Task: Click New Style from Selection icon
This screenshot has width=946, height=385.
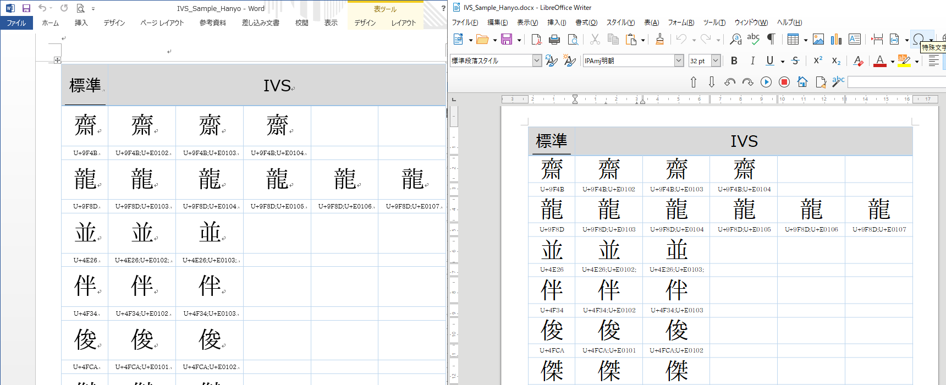Action: pyautogui.click(x=570, y=61)
